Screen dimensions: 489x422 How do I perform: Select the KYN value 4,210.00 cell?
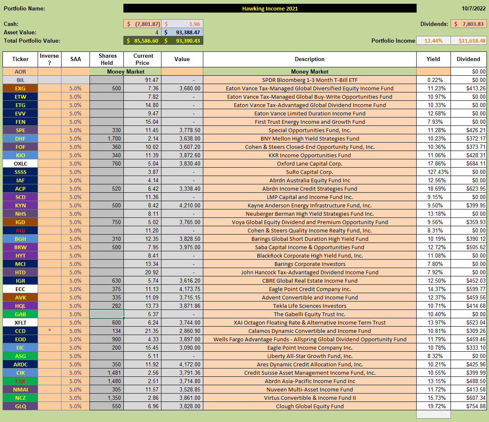pyautogui.click(x=182, y=205)
